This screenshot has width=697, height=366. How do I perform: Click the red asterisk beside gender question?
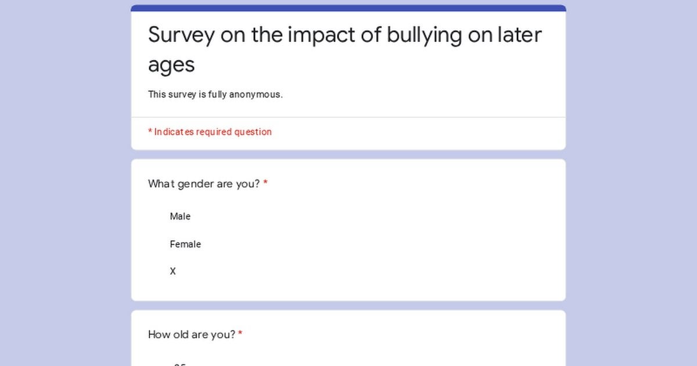[265, 184]
